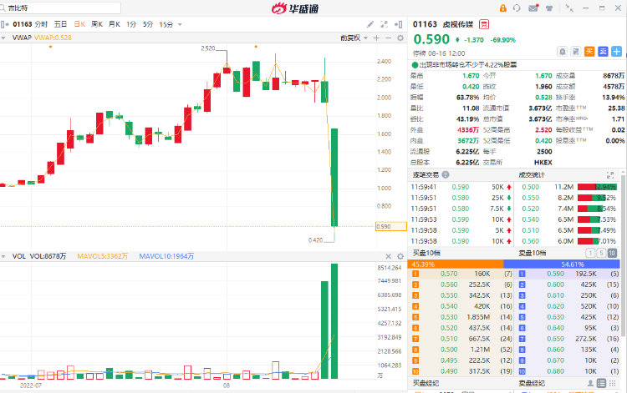Click the 12.94% volume distribution bar
Image resolution: width=627 pixels, height=393 pixels.
click(x=597, y=187)
